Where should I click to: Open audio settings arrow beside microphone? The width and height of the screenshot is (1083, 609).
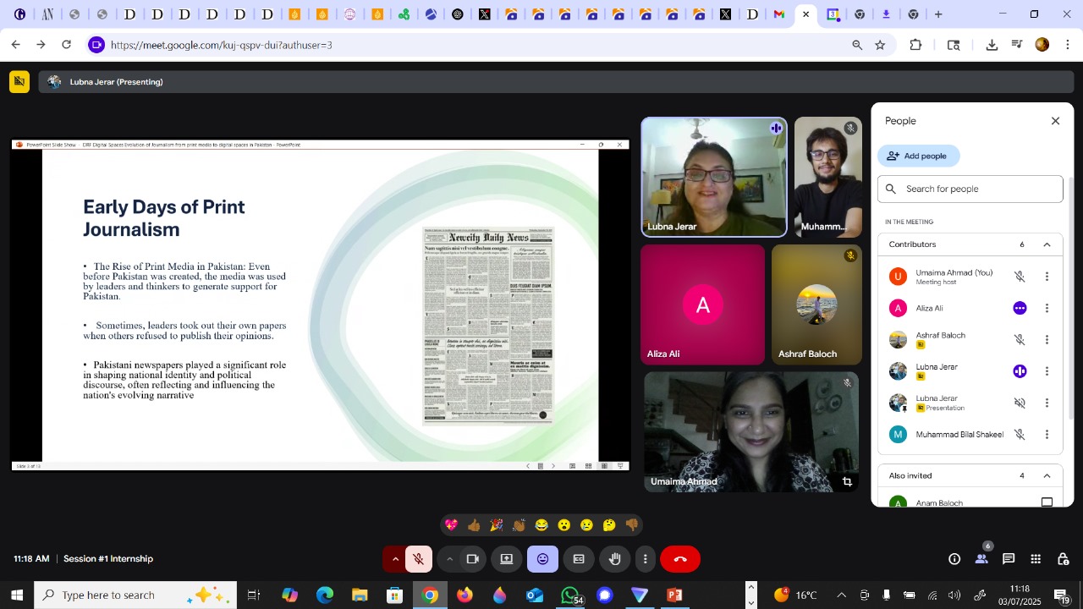[x=395, y=559]
